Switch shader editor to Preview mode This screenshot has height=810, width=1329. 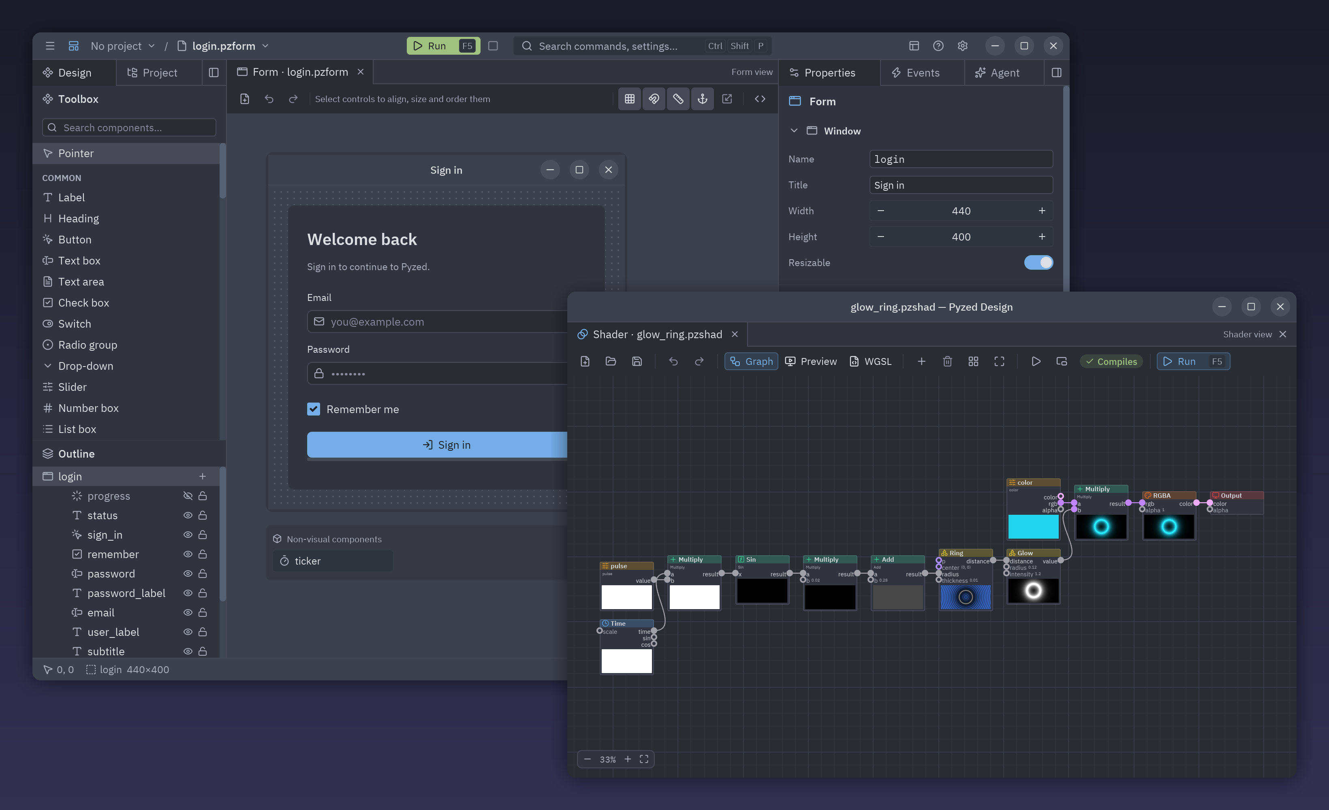(x=811, y=361)
